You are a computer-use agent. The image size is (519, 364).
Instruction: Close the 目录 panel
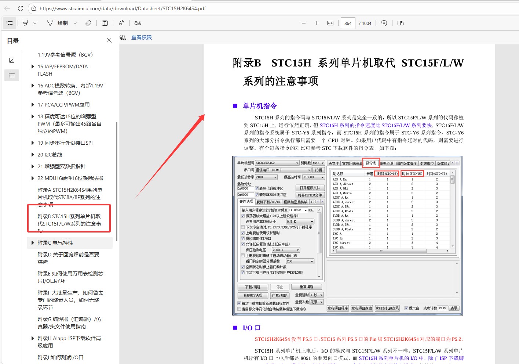click(109, 40)
